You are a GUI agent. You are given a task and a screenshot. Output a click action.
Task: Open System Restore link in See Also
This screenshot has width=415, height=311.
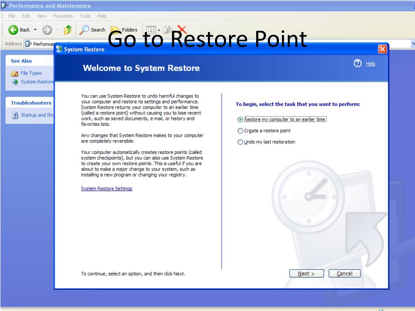click(x=37, y=82)
